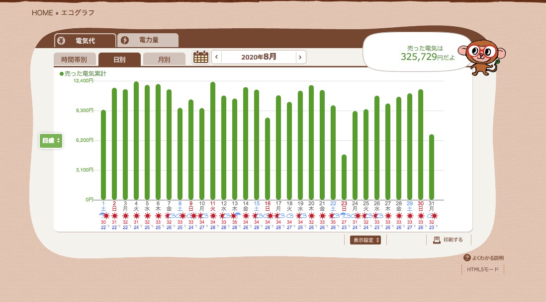Image resolution: width=546 pixels, height=302 pixels.
Task: Open HTML5モード link
Action: coord(482,270)
